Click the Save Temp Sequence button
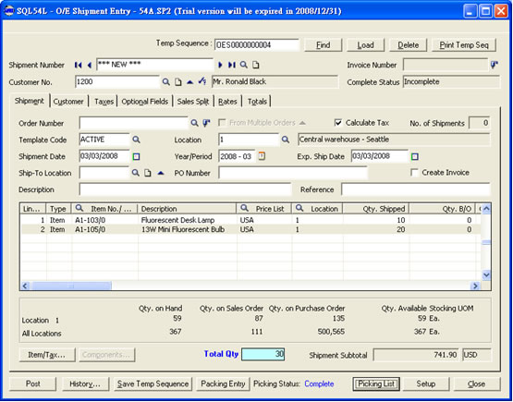This screenshot has height=402, width=513. tap(153, 384)
